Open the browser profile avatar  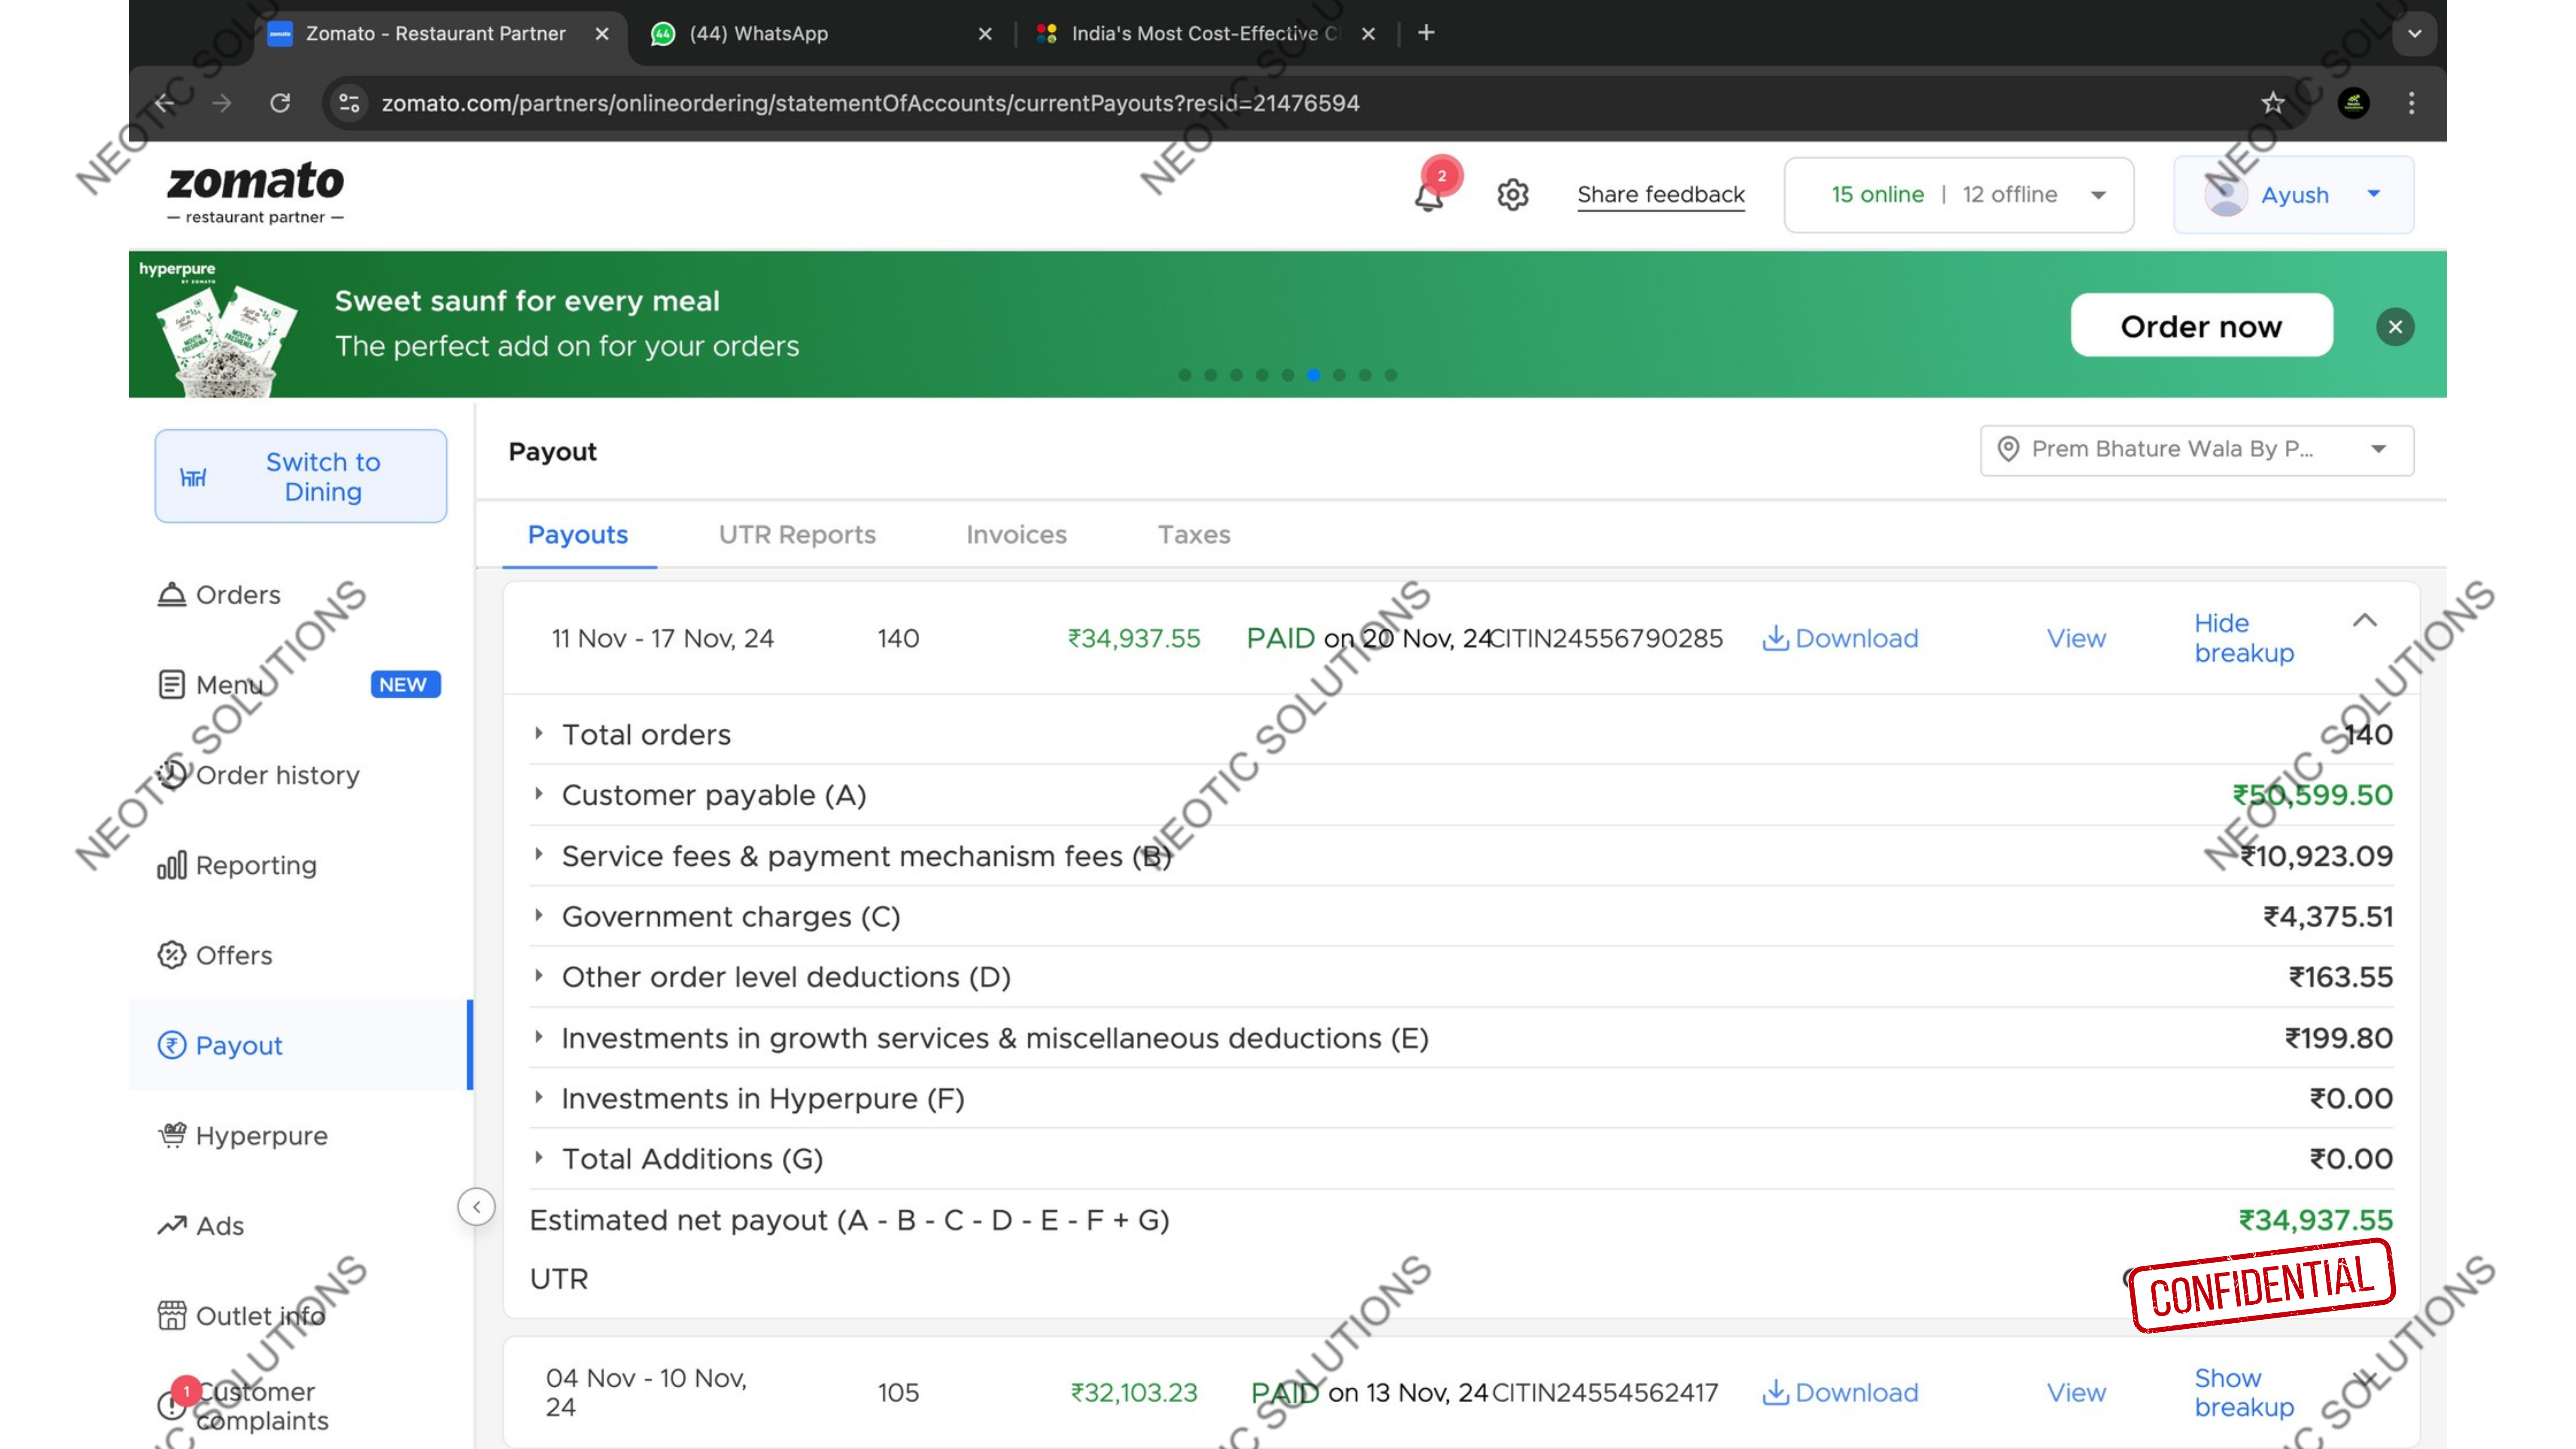pos(2353,103)
